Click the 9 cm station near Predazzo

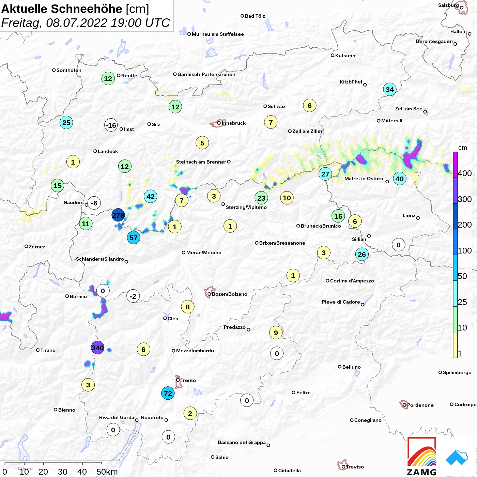tap(276, 333)
